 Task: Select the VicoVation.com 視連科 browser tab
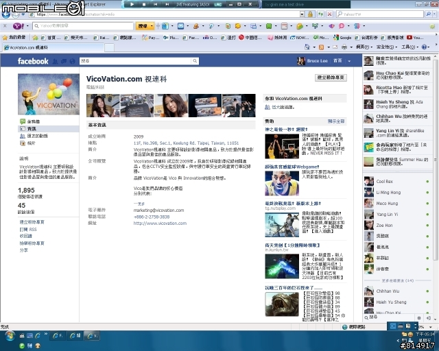click(x=54, y=47)
